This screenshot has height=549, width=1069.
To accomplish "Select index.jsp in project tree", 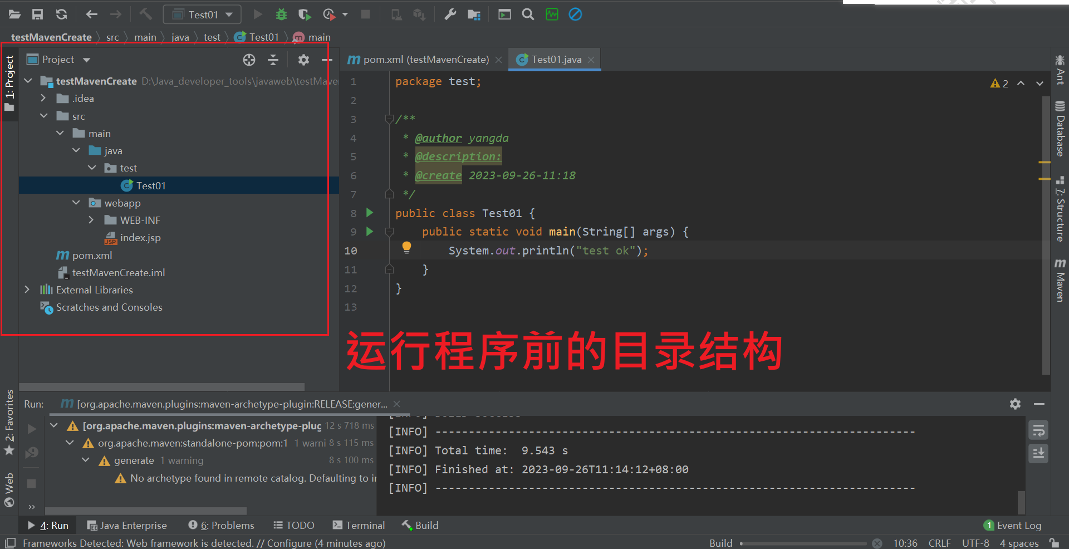I will [133, 238].
